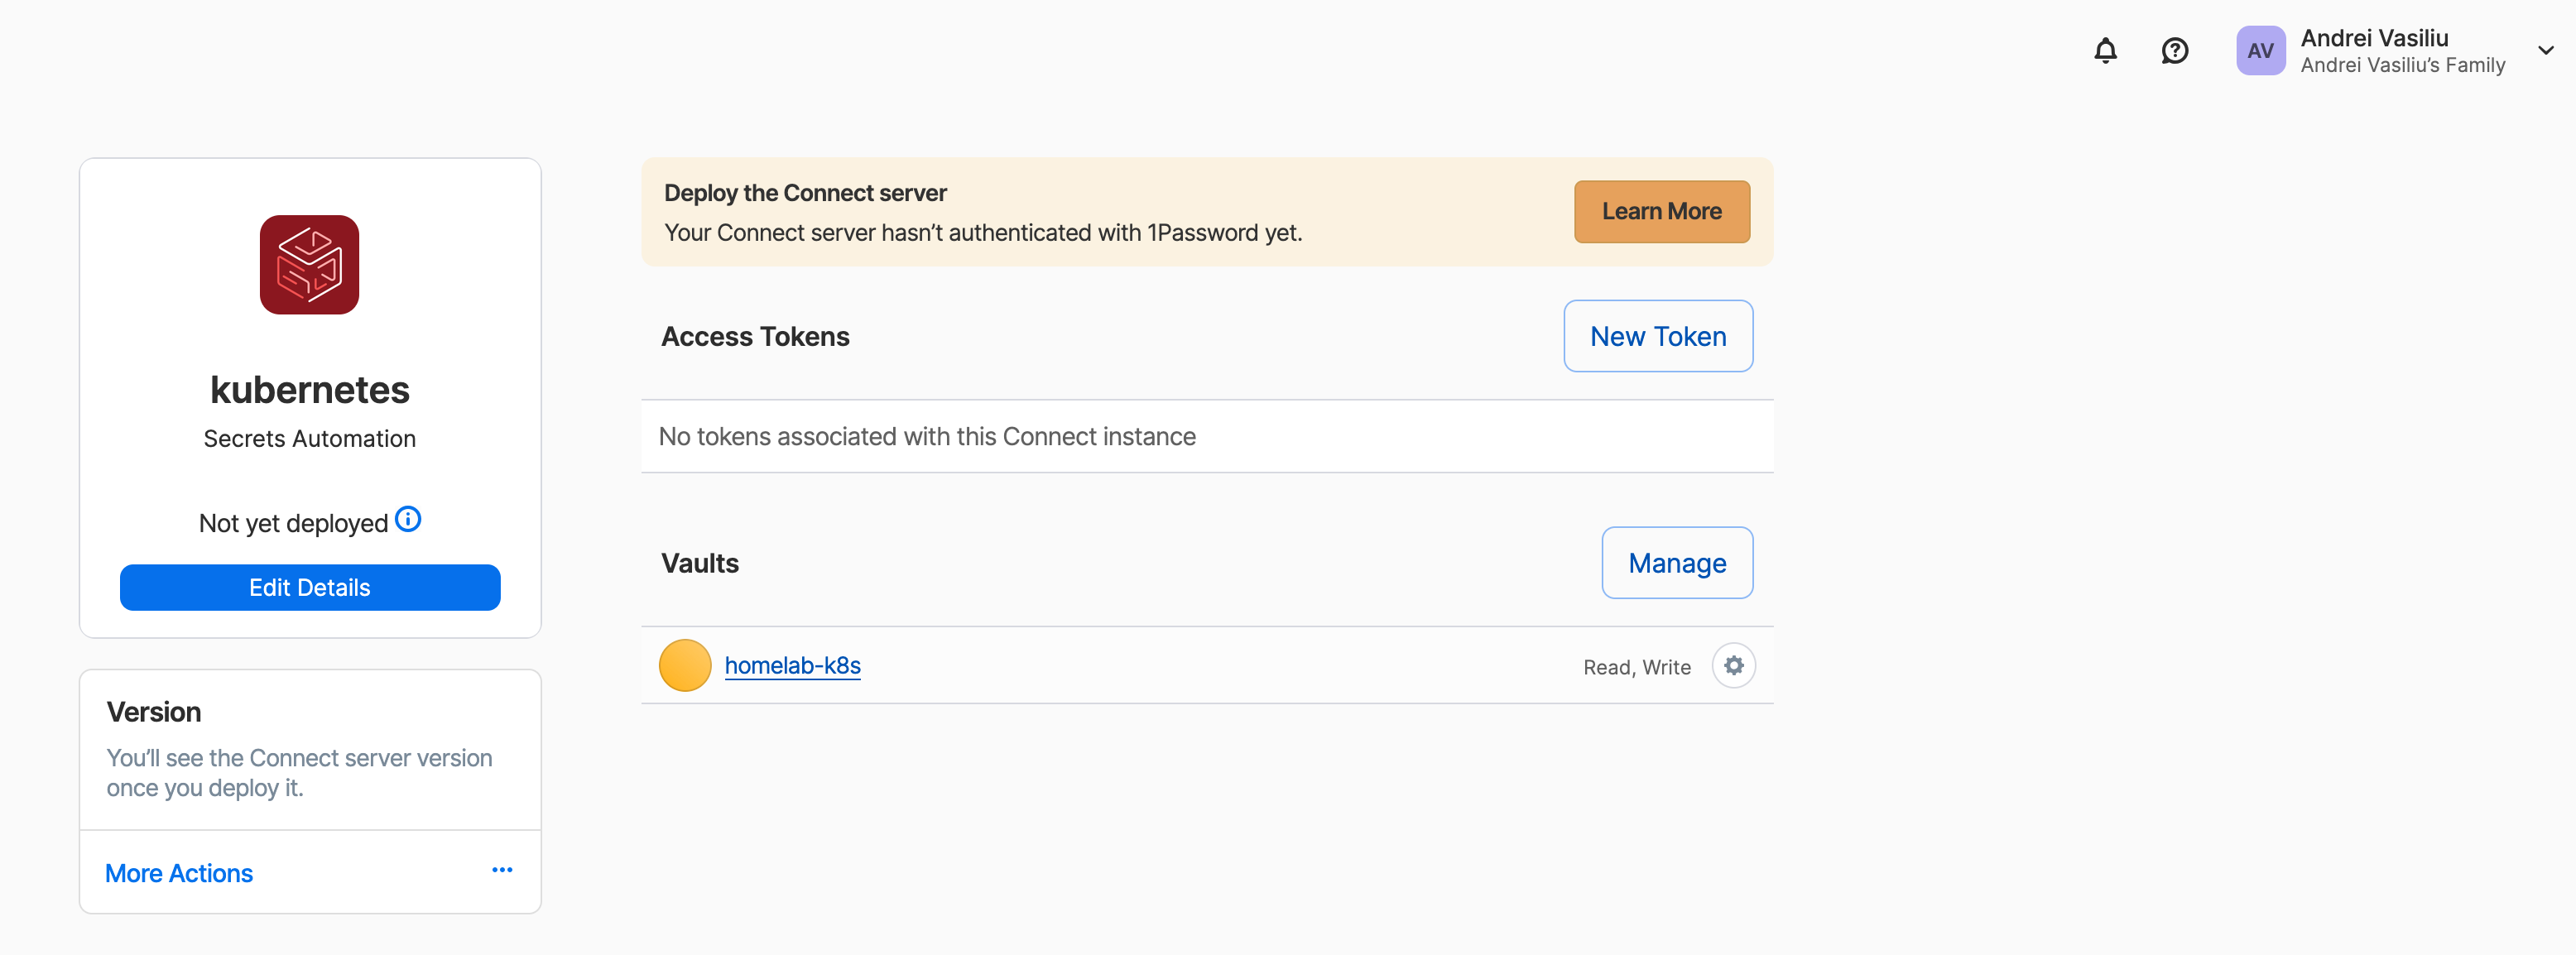Click the kubernetes integration title
Viewport: 2576px width, 955px height.
[x=310, y=390]
